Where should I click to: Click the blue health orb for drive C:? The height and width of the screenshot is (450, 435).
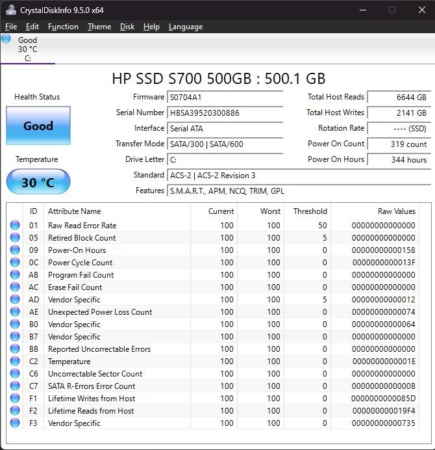click(6, 39)
